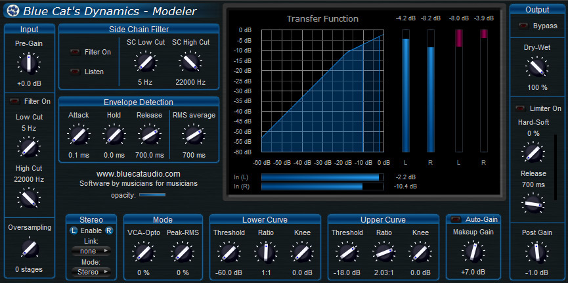Click the Oversampling knob

click(30, 249)
